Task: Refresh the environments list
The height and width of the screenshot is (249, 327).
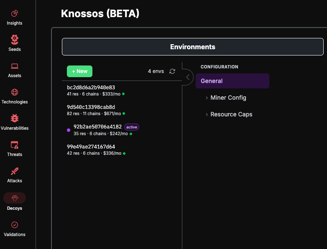Action: click(172, 71)
